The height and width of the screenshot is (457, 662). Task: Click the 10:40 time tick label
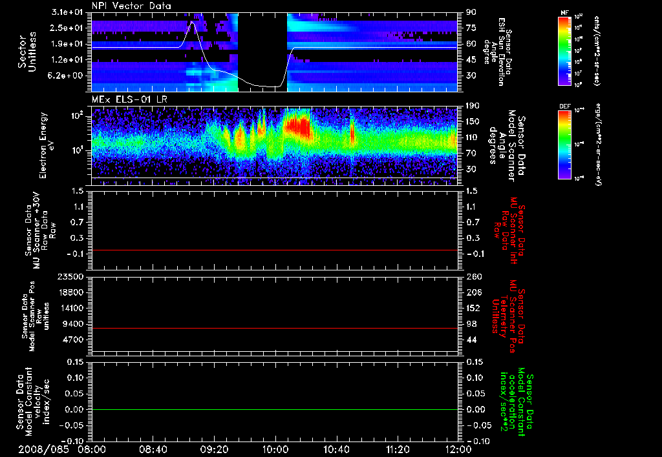(336, 449)
